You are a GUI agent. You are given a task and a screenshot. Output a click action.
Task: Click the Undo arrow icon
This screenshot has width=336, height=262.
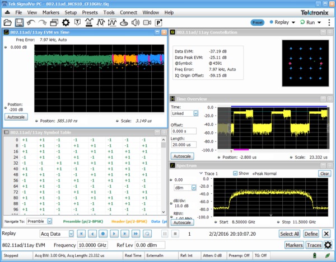31,23
